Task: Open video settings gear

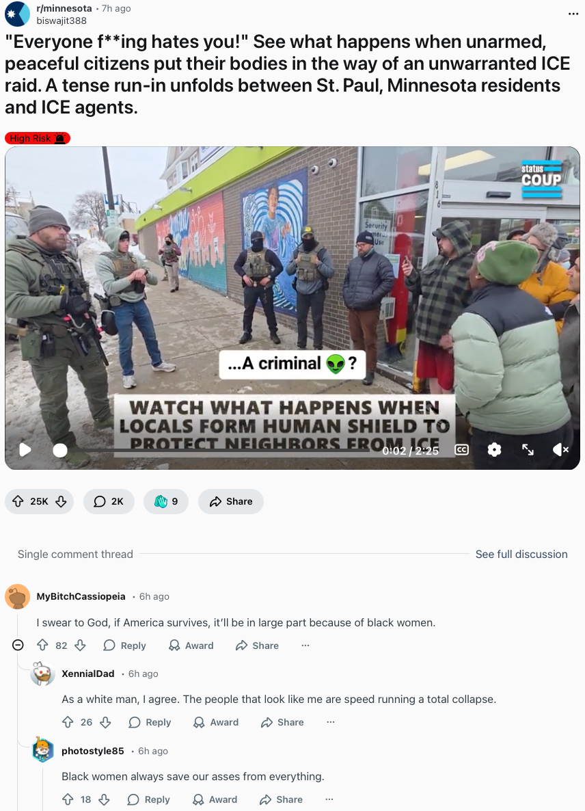Action: [x=494, y=450]
